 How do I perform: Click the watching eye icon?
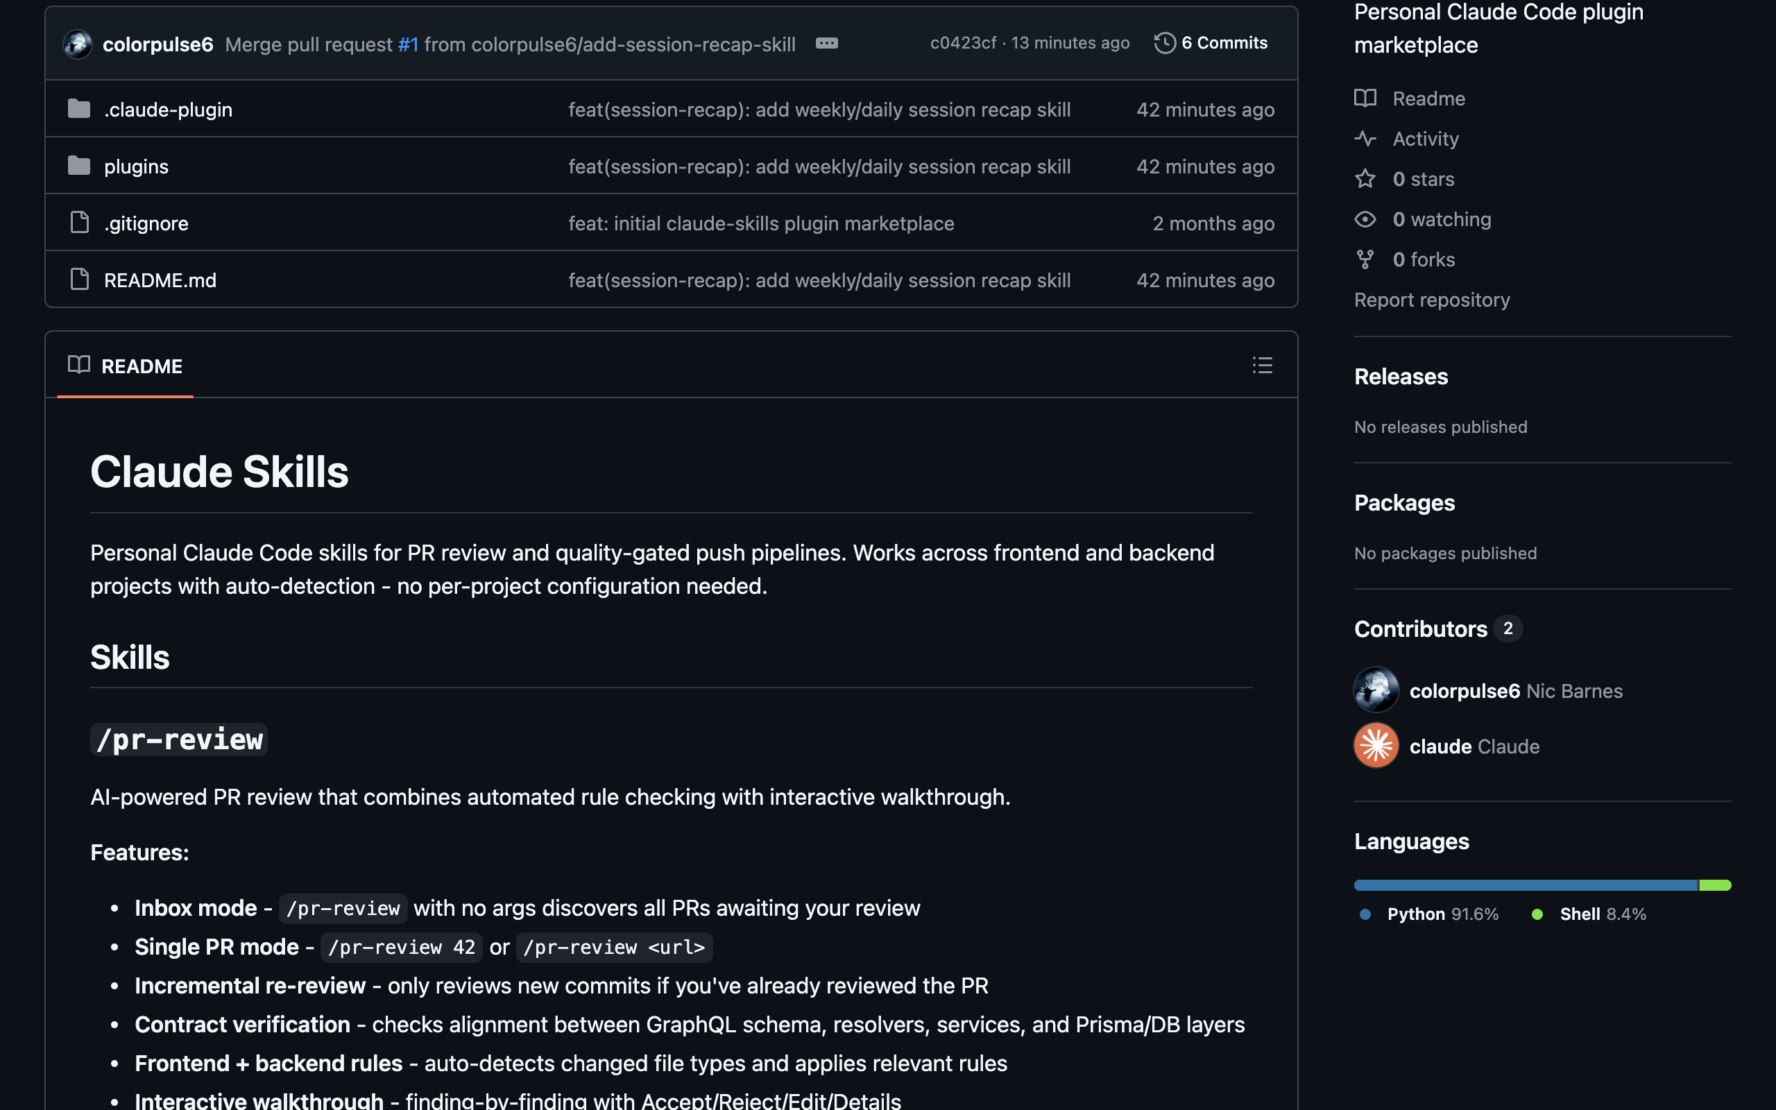1365,219
